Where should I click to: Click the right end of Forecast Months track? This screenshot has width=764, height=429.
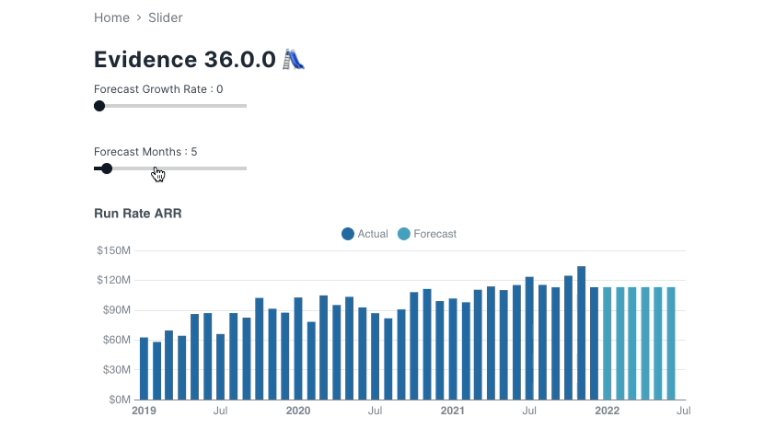pos(244,168)
